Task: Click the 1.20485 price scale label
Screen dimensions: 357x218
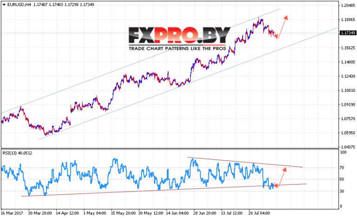Action: click(x=348, y=6)
